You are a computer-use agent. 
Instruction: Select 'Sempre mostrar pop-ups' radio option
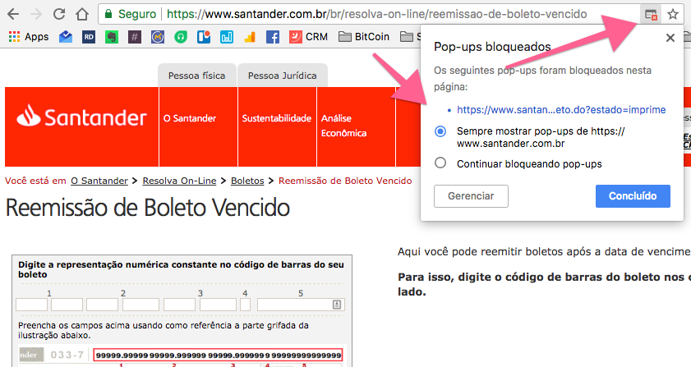click(440, 131)
